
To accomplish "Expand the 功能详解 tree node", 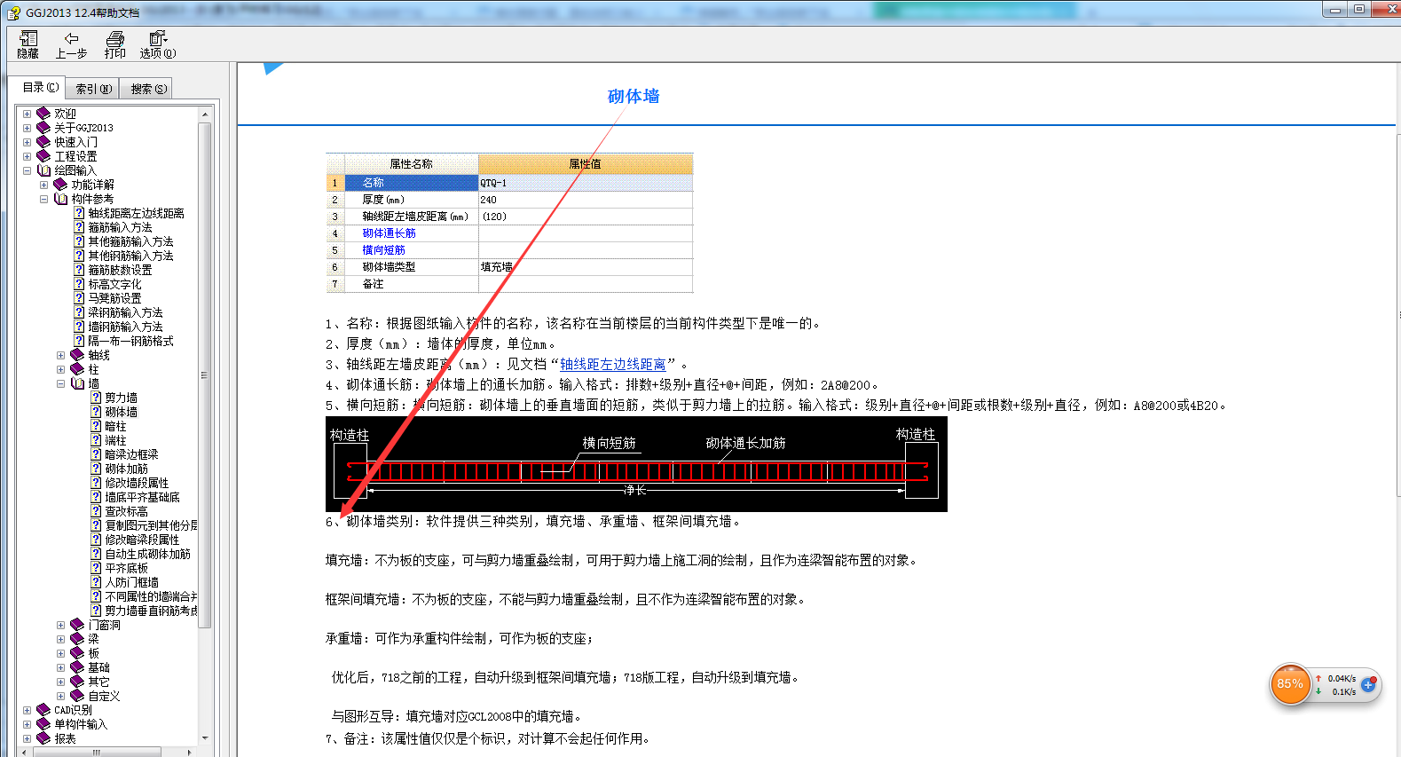I will 43,185.
